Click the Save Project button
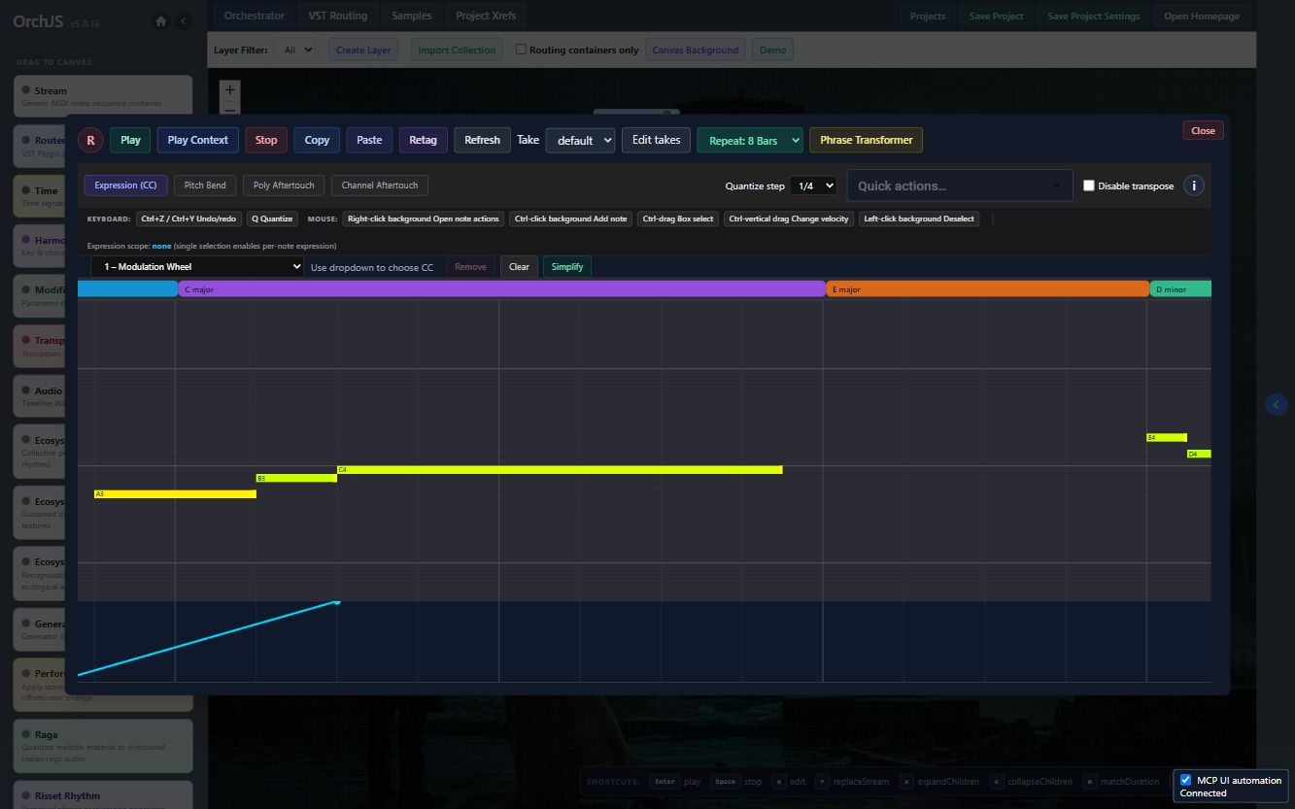Viewport: 1295px width, 809px height. (996, 16)
